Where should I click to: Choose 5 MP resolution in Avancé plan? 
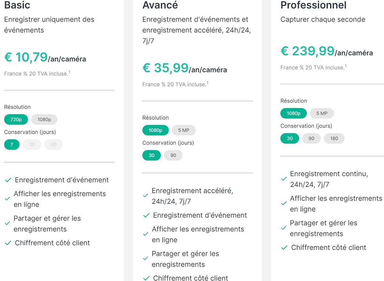pos(184,130)
